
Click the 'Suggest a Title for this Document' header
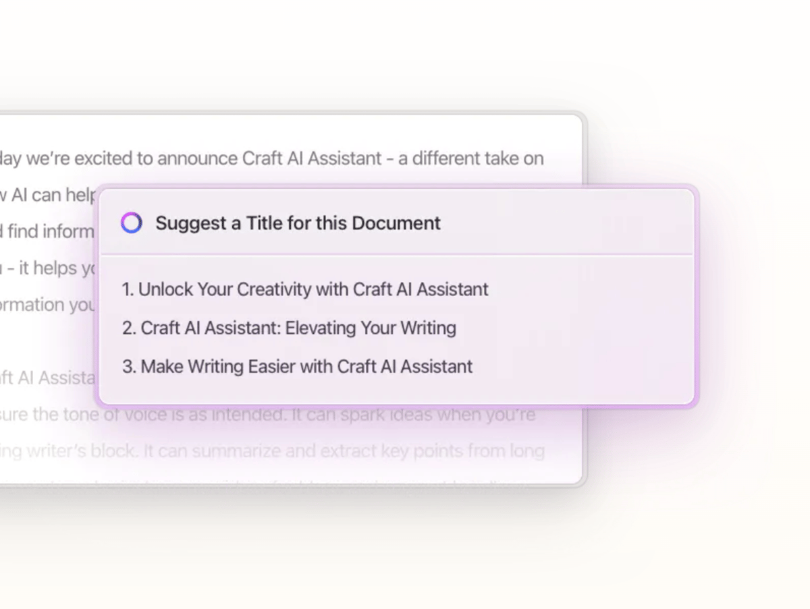pos(298,223)
